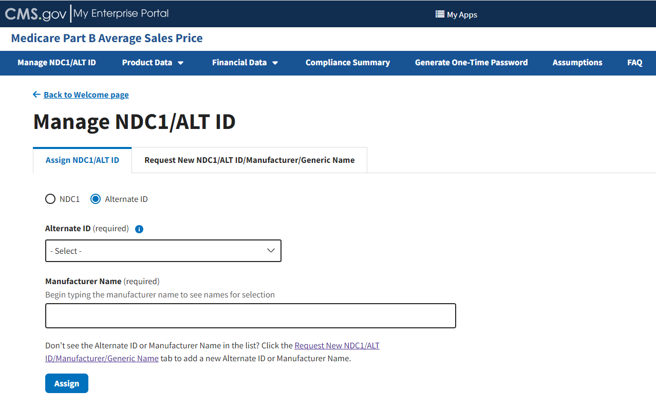The image size is (656, 409).
Task: Click the Alternate ID info icon
Action: coord(139,229)
